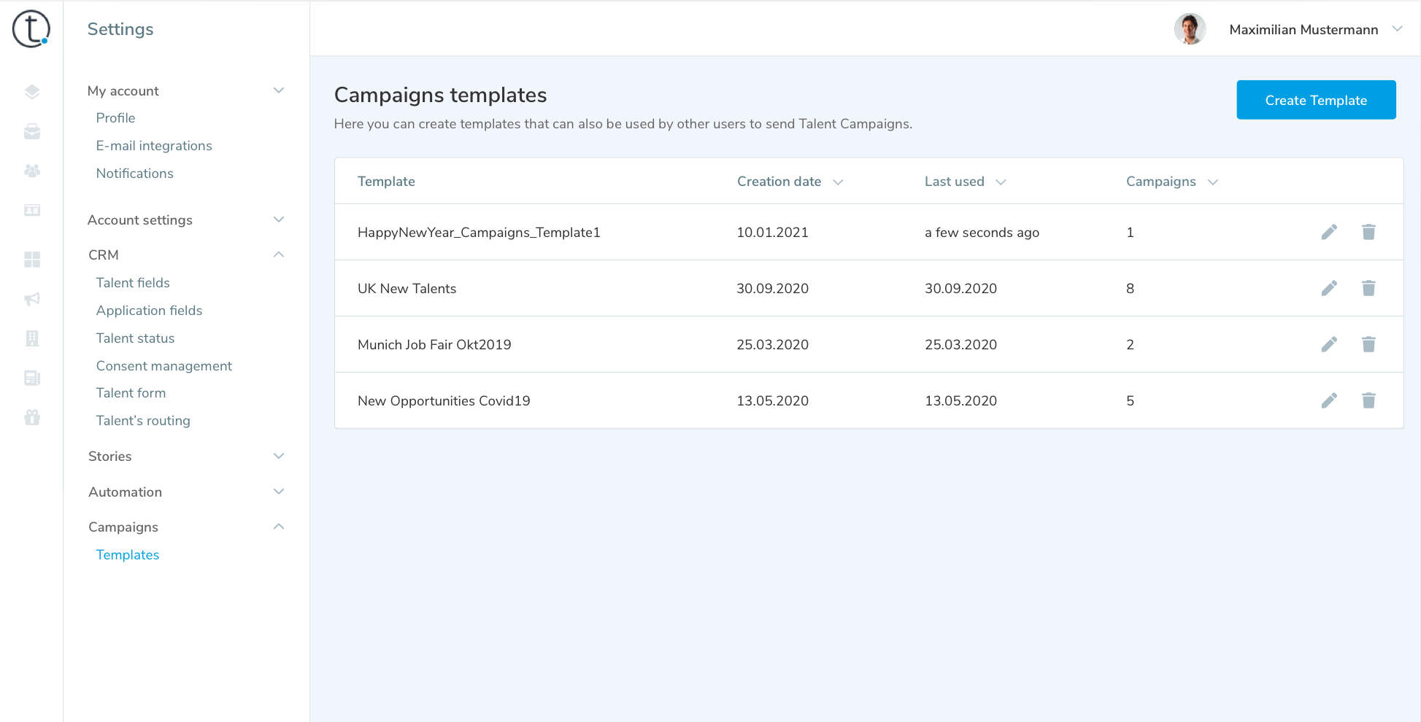The width and height of the screenshot is (1421, 722).
Task: Edit the HappyNewYear_Campaigns_Template1 template
Action: click(1329, 232)
